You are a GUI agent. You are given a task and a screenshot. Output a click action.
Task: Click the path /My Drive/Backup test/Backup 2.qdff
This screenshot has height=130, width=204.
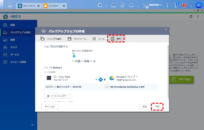127,87
